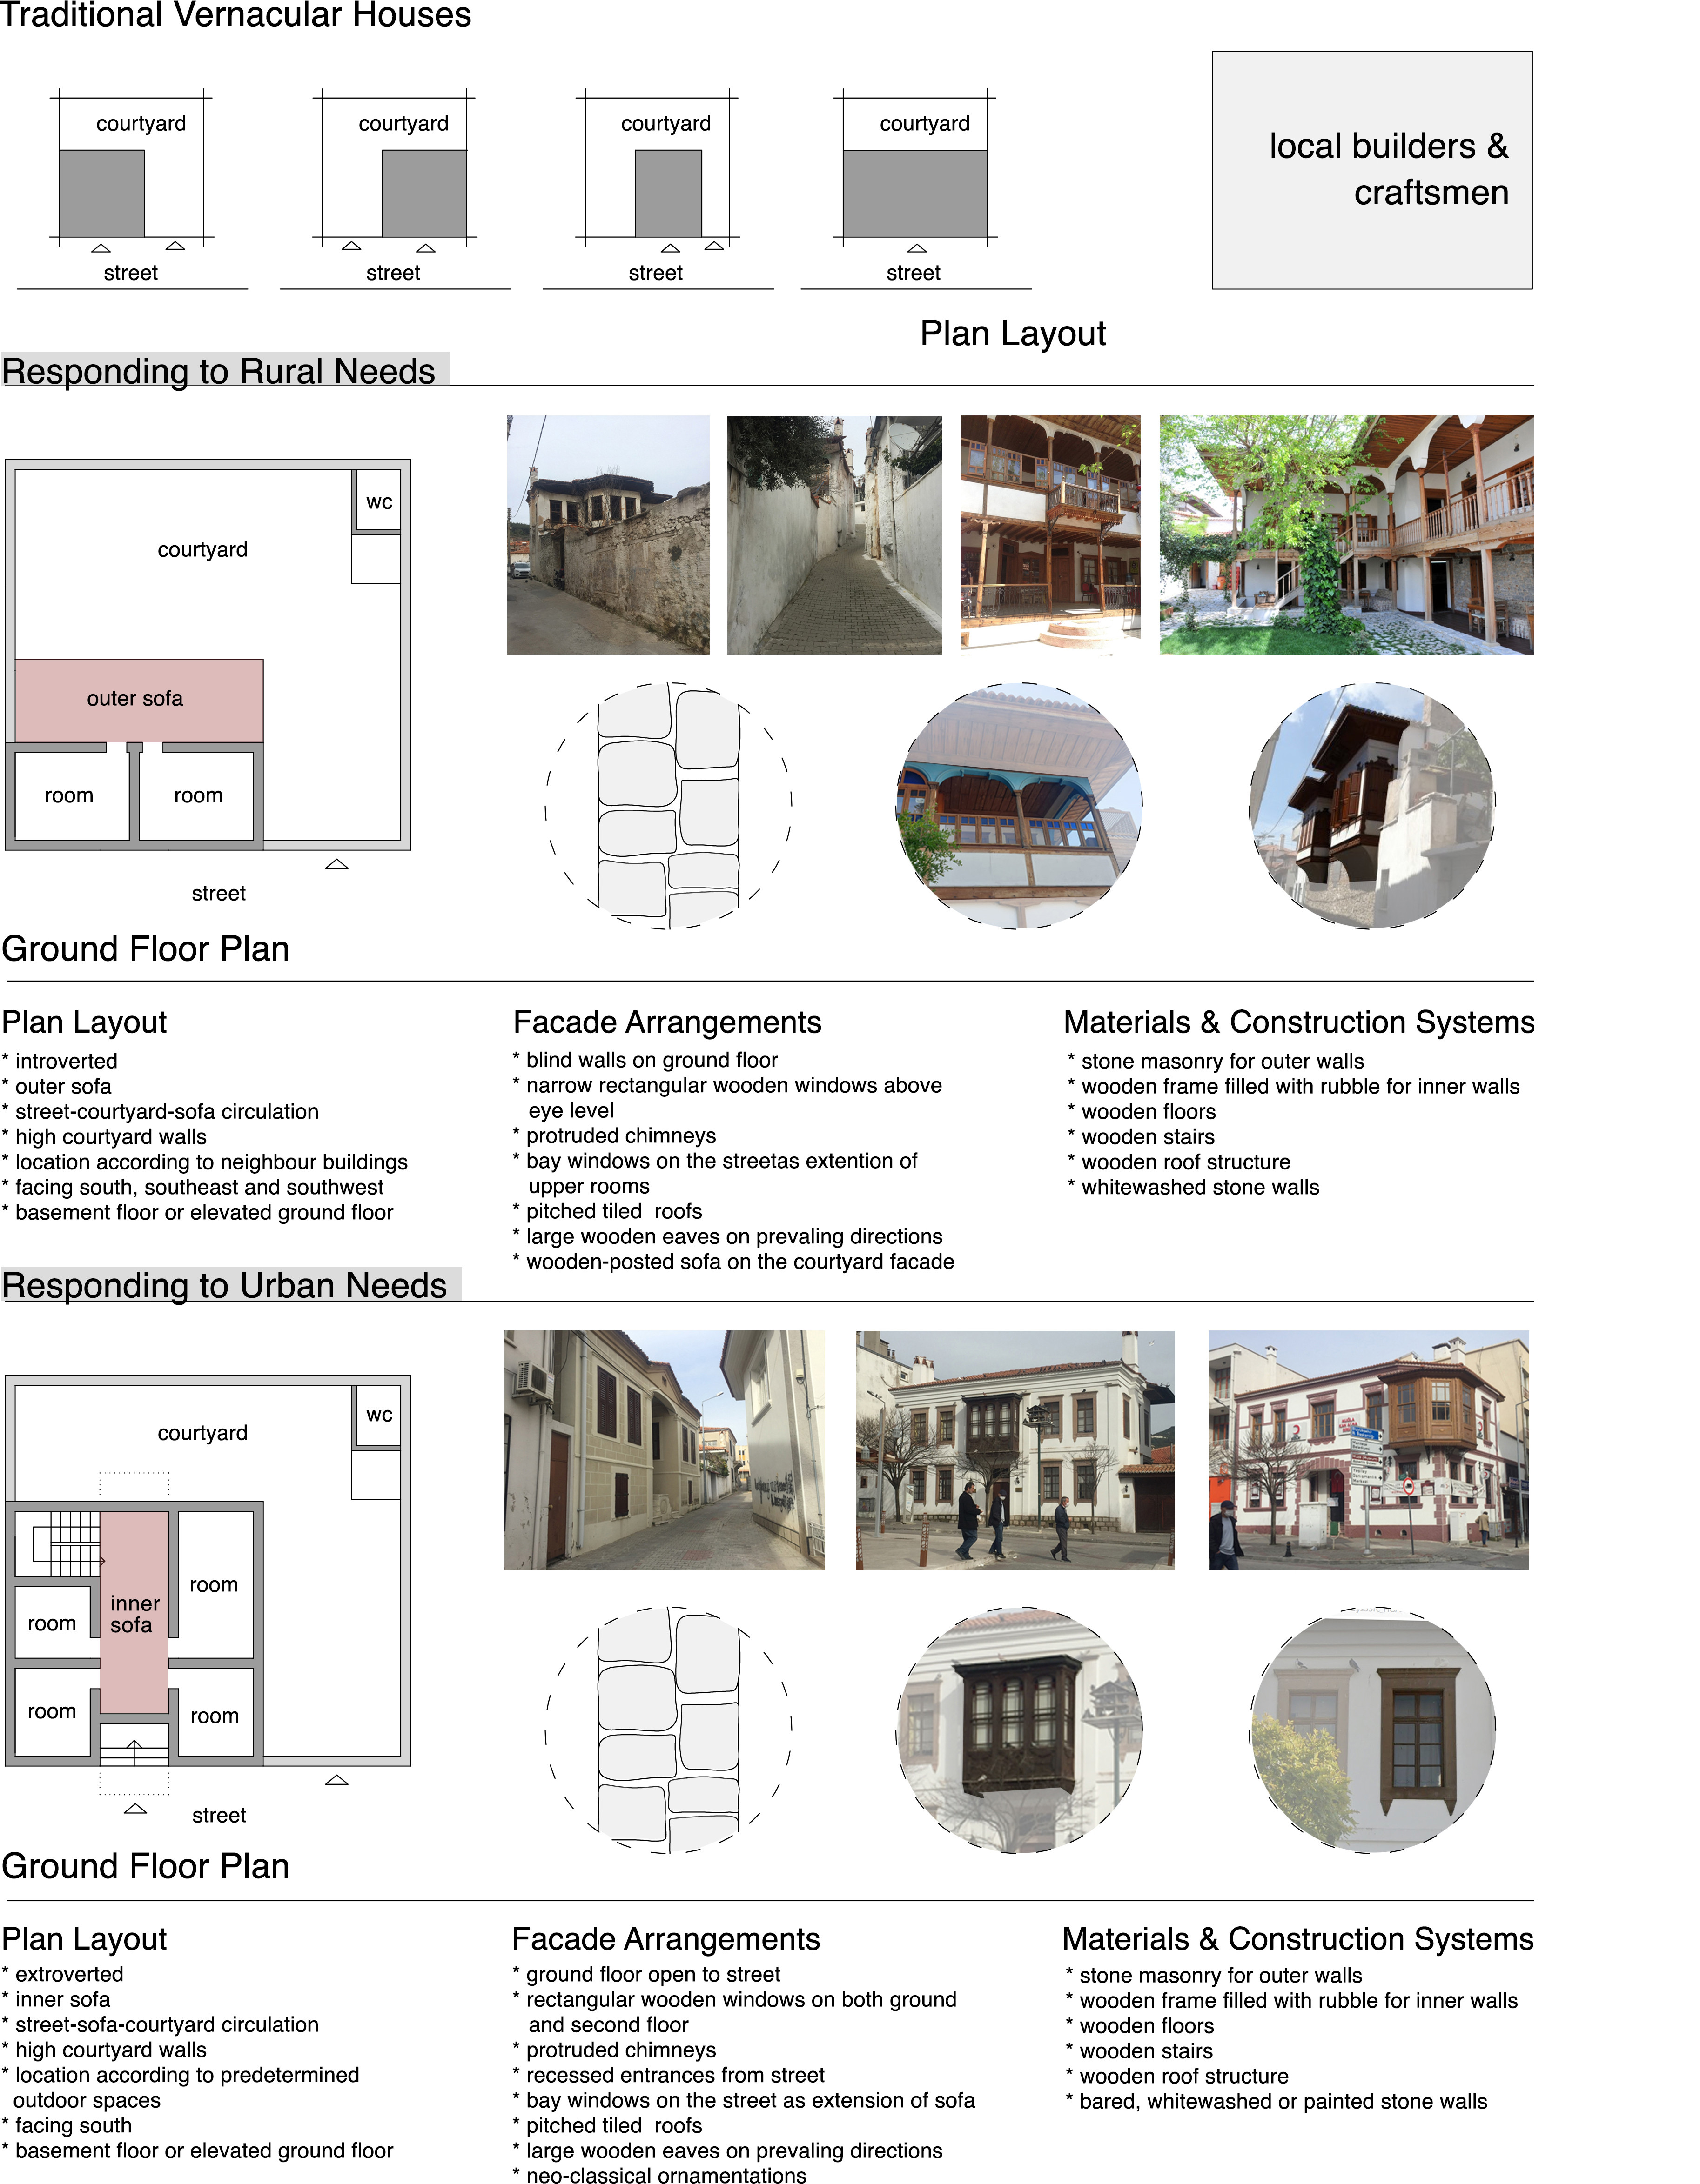The width and height of the screenshot is (1700, 2184).
Task: Click the local builders & craftsmen box
Action: click(x=1389, y=170)
